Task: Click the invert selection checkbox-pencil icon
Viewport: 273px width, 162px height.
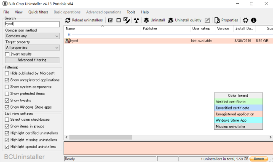Action: (x=126, y=20)
